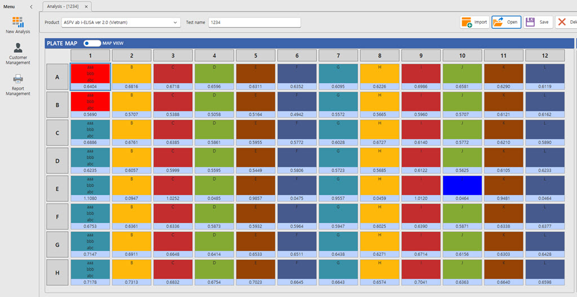Click the Import button icon

(467, 22)
